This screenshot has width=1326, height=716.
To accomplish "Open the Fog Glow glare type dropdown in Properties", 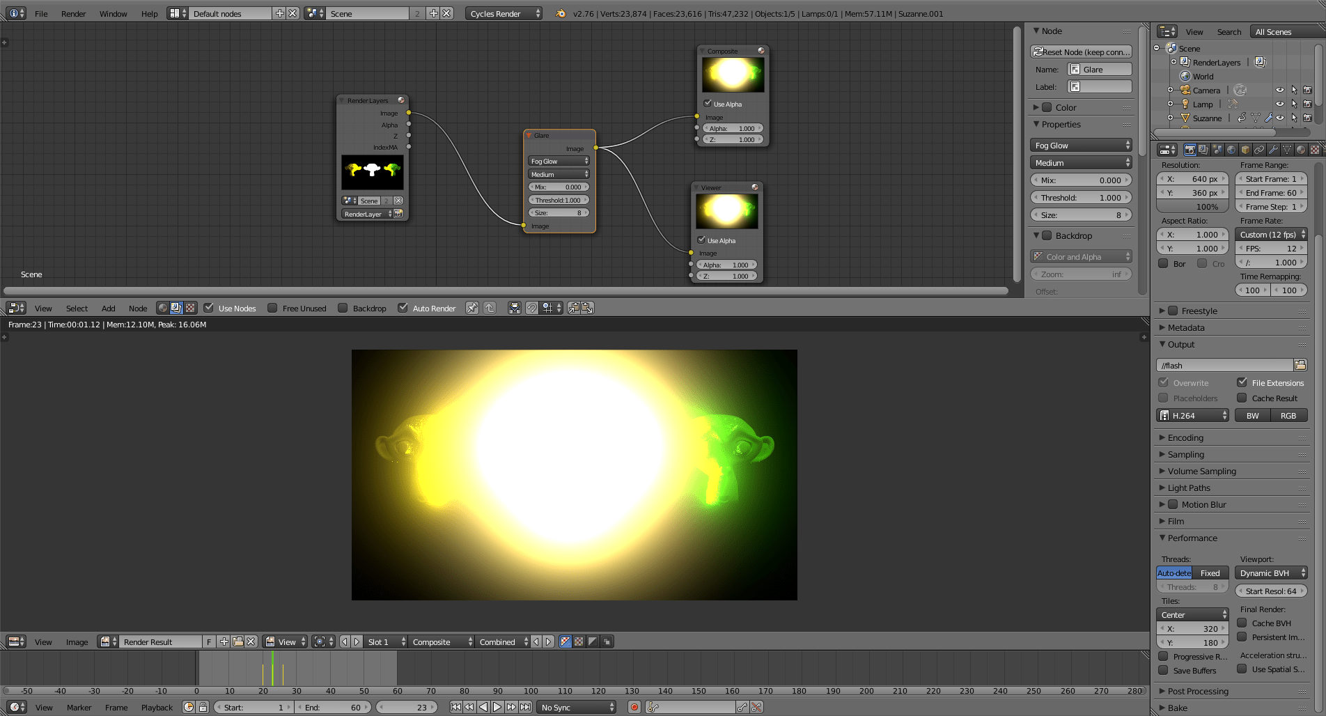I will pos(1081,145).
